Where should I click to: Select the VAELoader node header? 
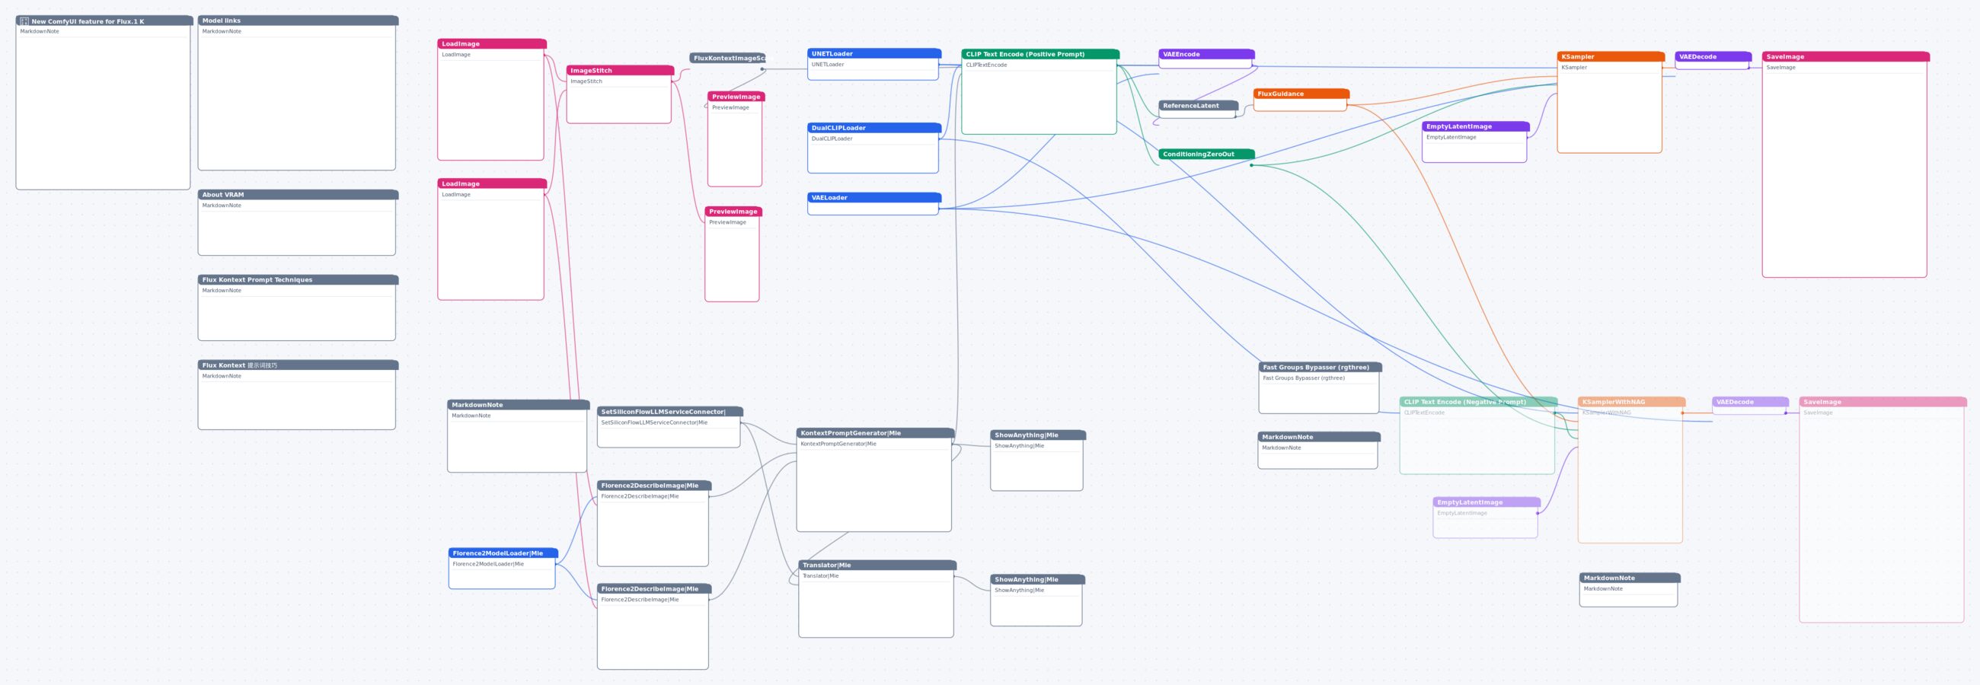pyautogui.click(x=874, y=197)
